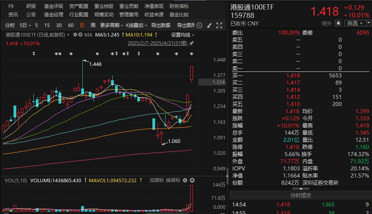Open MA indicator settings gear
Screen dimensions: 372x214
coord(75,35)
